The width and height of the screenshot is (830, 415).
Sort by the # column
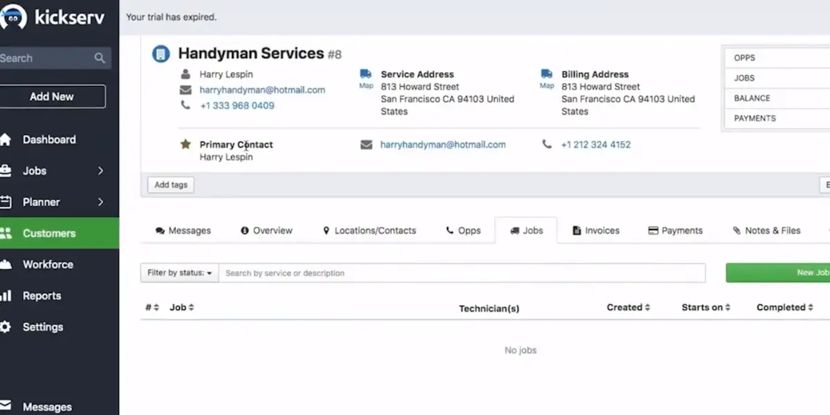tap(152, 307)
